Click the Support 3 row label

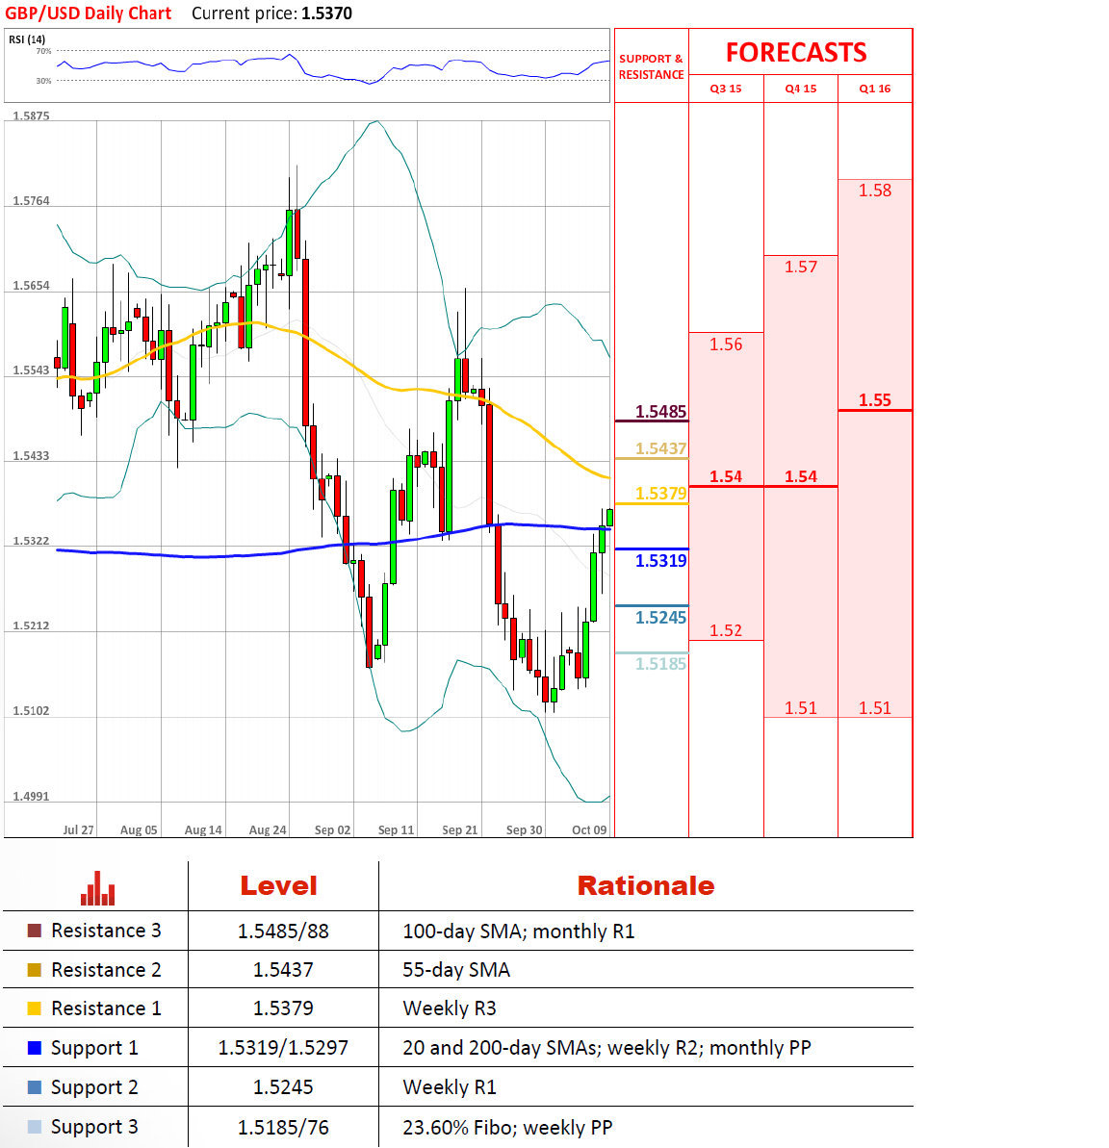point(94,1128)
